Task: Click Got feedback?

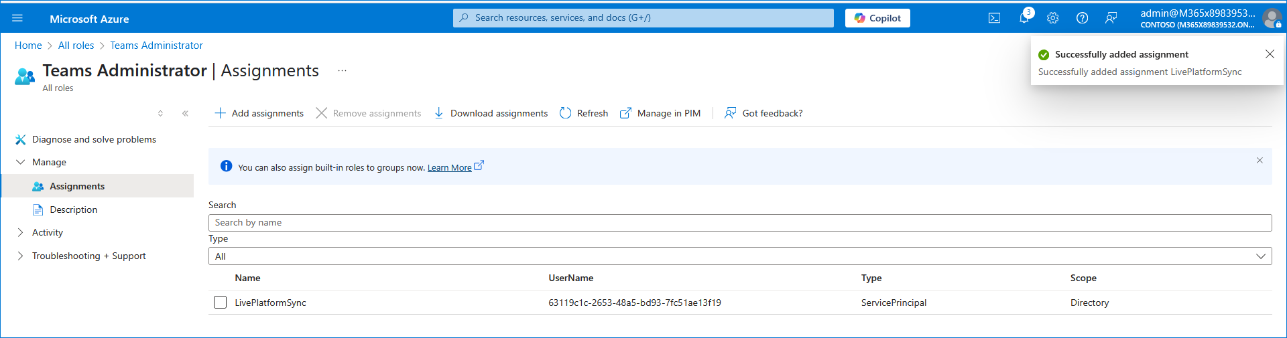Action: pyautogui.click(x=763, y=113)
